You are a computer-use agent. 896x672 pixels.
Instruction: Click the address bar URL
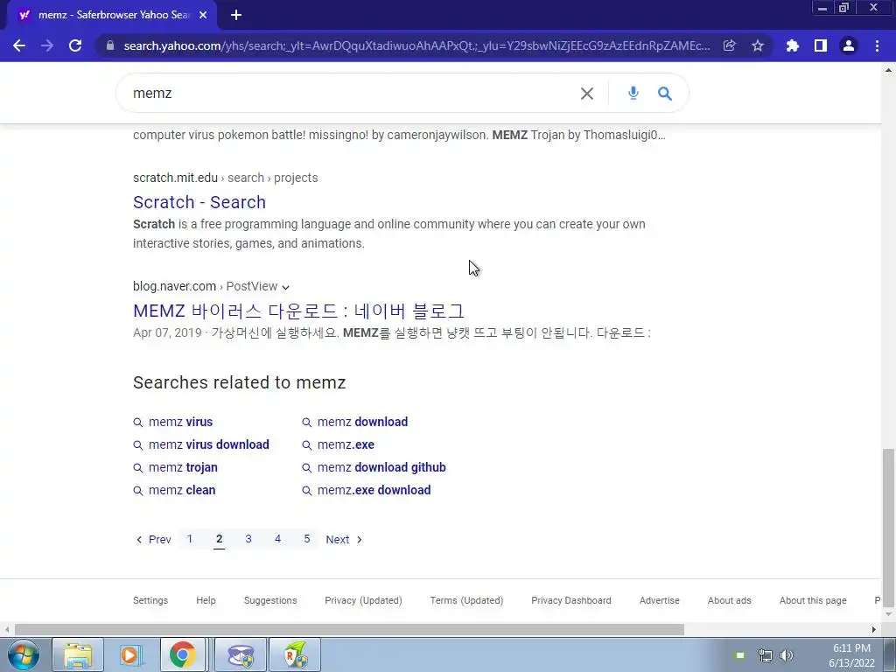click(416, 45)
